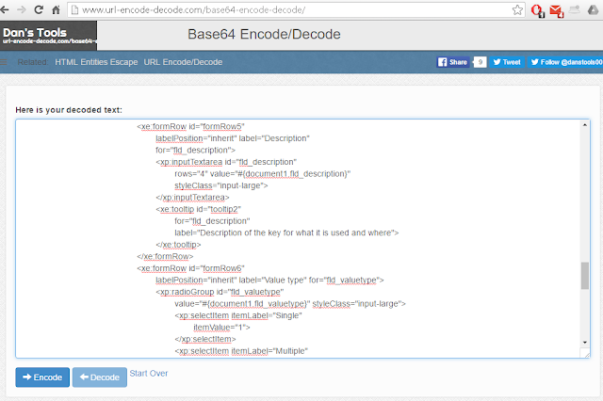The width and height of the screenshot is (603, 401).
Task: Click the line '</xp:selectItem>'
Action: click(x=205, y=339)
